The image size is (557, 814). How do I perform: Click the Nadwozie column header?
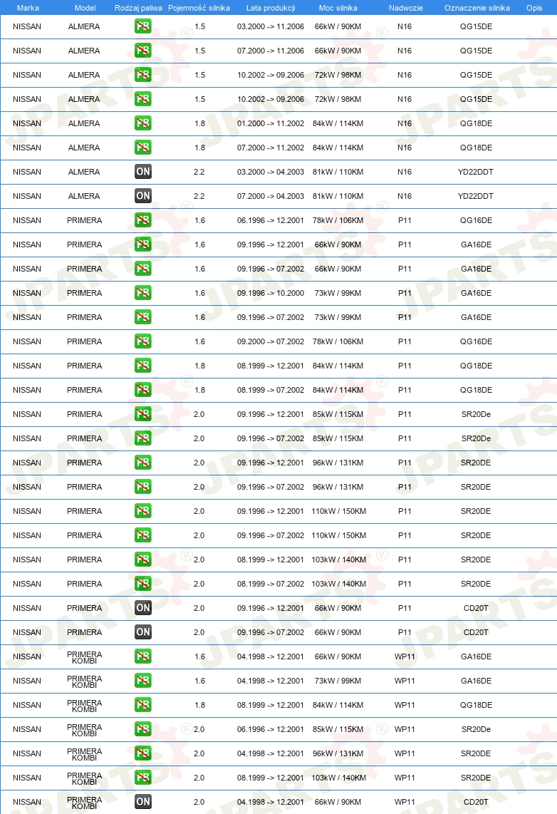point(406,8)
